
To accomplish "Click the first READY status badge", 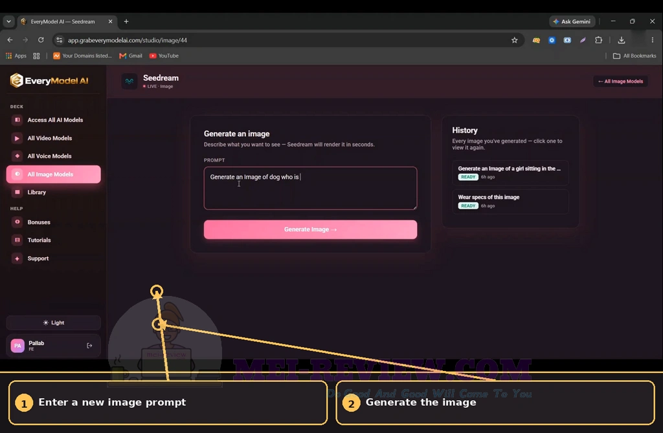I will (x=468, y=177).
